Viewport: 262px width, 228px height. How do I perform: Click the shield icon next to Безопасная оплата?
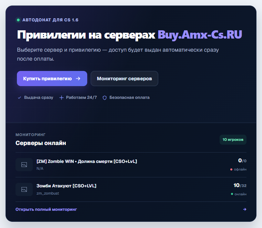(x=104, y=98)
